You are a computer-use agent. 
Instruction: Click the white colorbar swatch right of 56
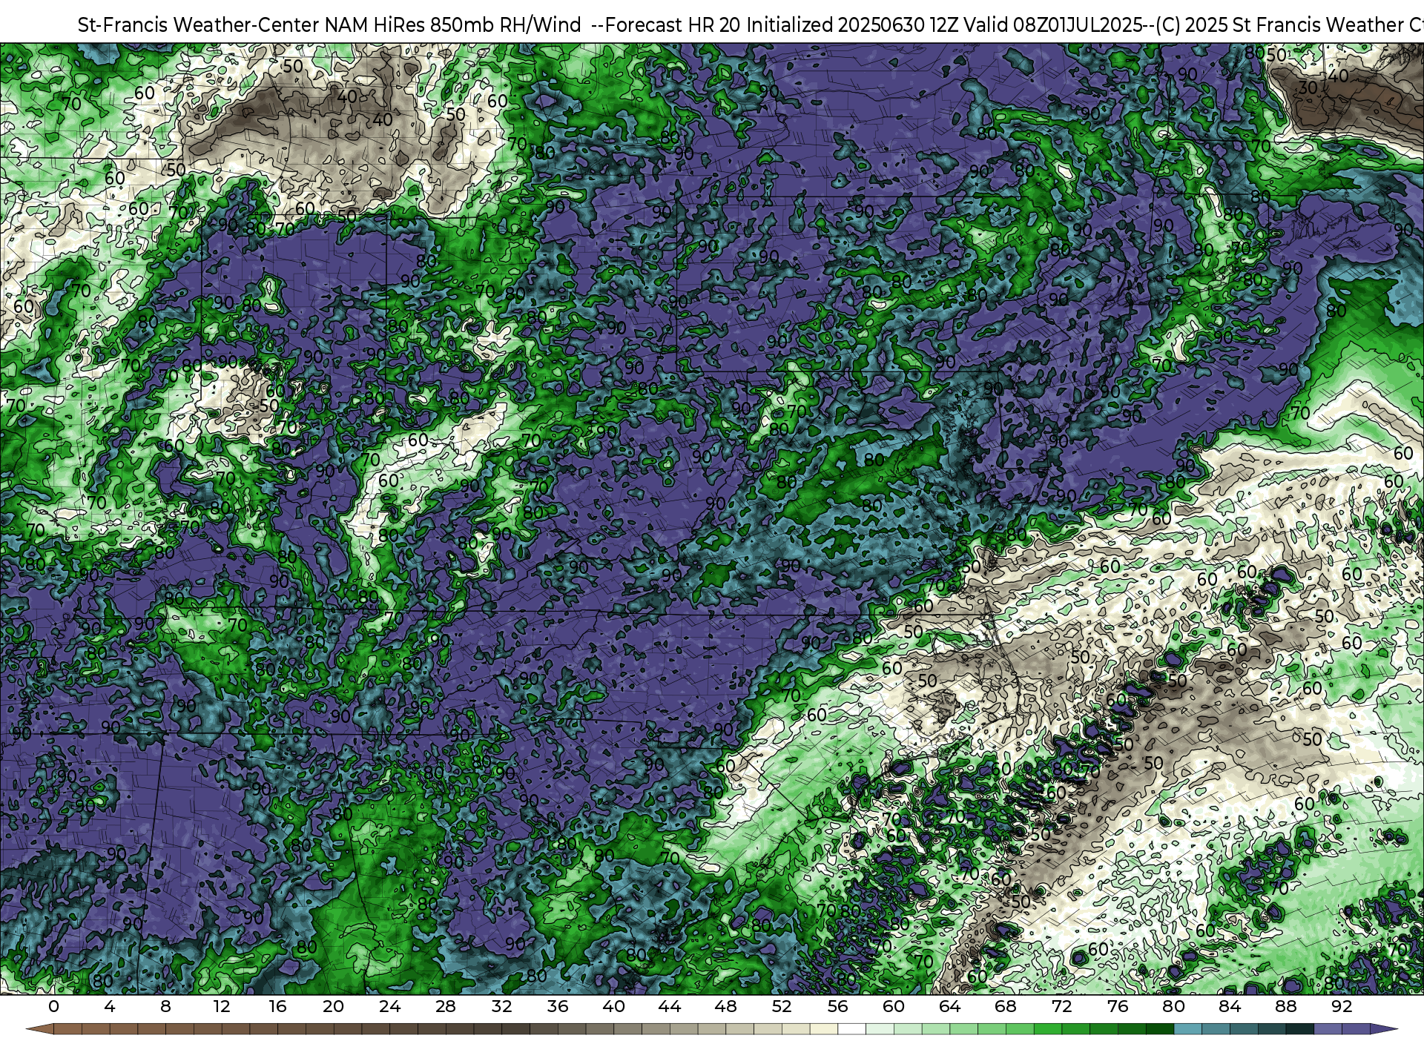tap(851, 1029)
